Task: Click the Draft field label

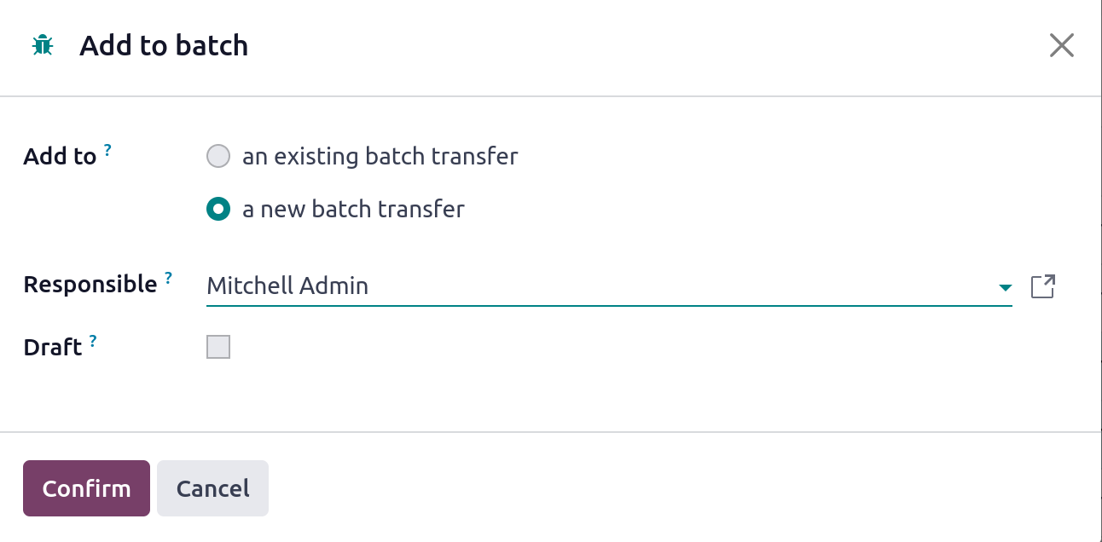Action: [x=53, y=348]
